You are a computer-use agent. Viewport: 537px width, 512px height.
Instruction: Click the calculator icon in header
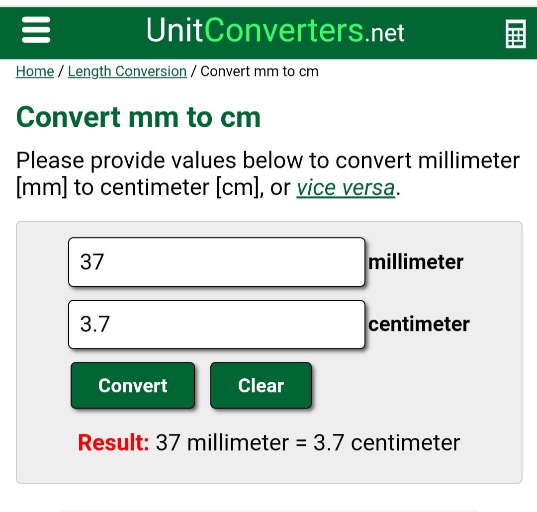click(515, 34)
